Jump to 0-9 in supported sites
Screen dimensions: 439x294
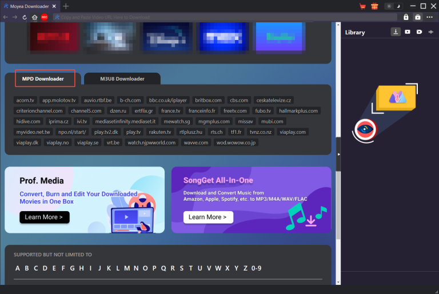tap(256, 268)
